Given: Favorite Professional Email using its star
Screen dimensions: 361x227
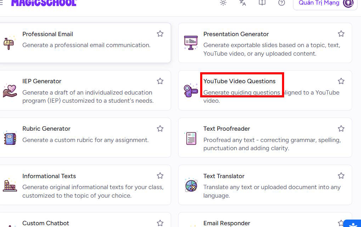Looking at the screenshot, I should (x=160, y=33).
